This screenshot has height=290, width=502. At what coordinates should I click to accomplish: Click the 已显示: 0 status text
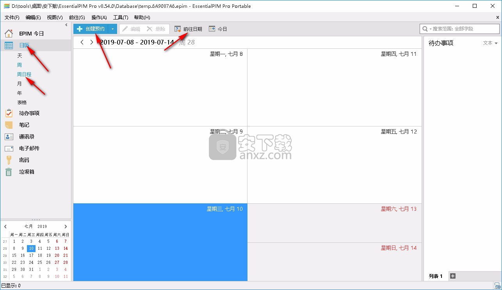(x=11, y=286)
